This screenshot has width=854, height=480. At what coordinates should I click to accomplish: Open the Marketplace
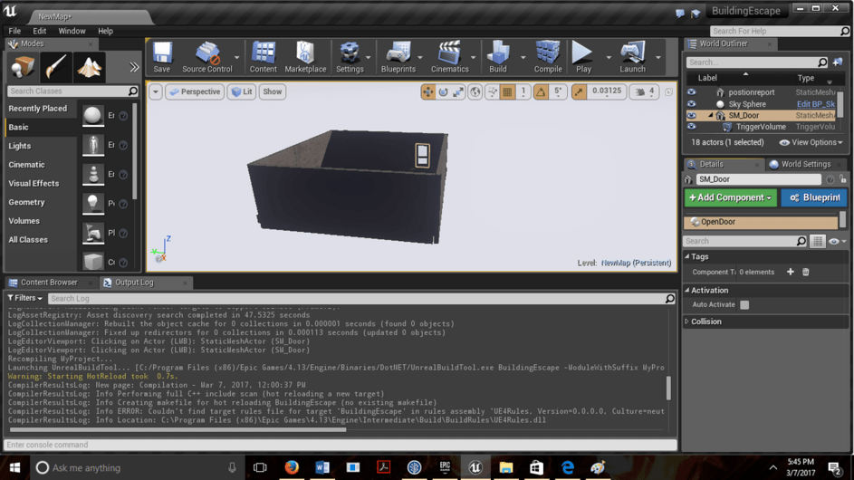[x=305, y=57]
